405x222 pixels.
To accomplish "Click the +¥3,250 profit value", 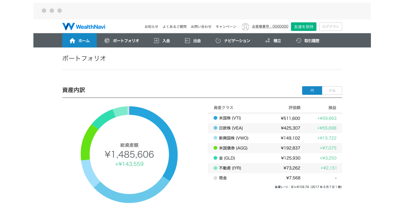I will pyautogui.click(x=328, y=158).
